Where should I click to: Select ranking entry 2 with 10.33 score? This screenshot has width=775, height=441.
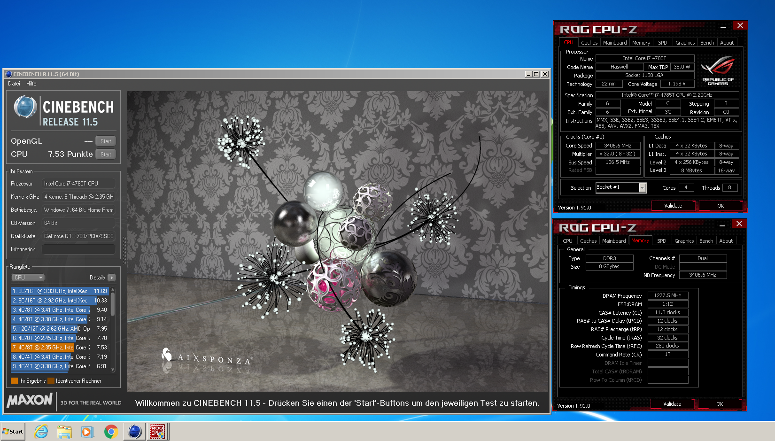tap(60, 301)
